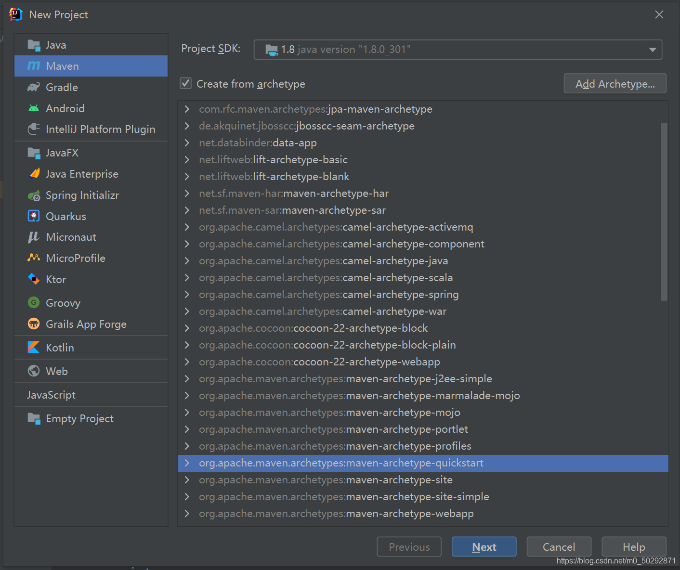Select JavaScript project type
Image resolution: width=680 pixels, height=570 pixels.
[91, 395]
